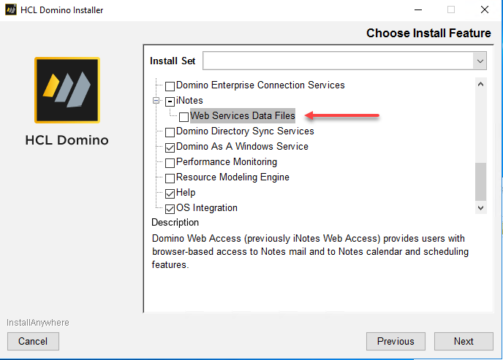Uncheck Domino As A Windows Service
Image resolution: width=503 pixels, height=360 pixels.
tap(170, 148)
